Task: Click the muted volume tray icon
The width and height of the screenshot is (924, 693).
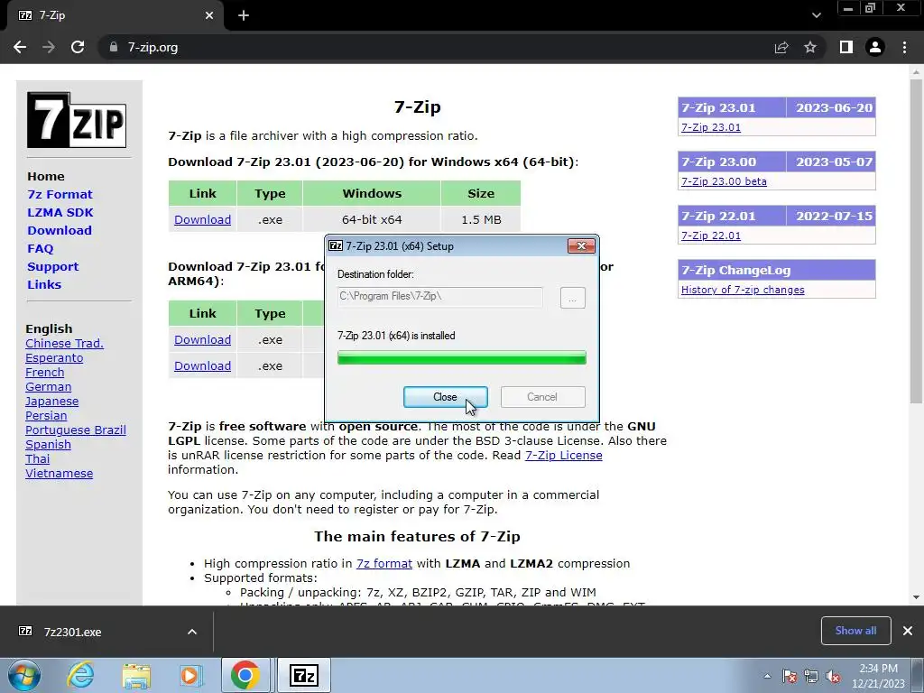Action: [833, 676]
